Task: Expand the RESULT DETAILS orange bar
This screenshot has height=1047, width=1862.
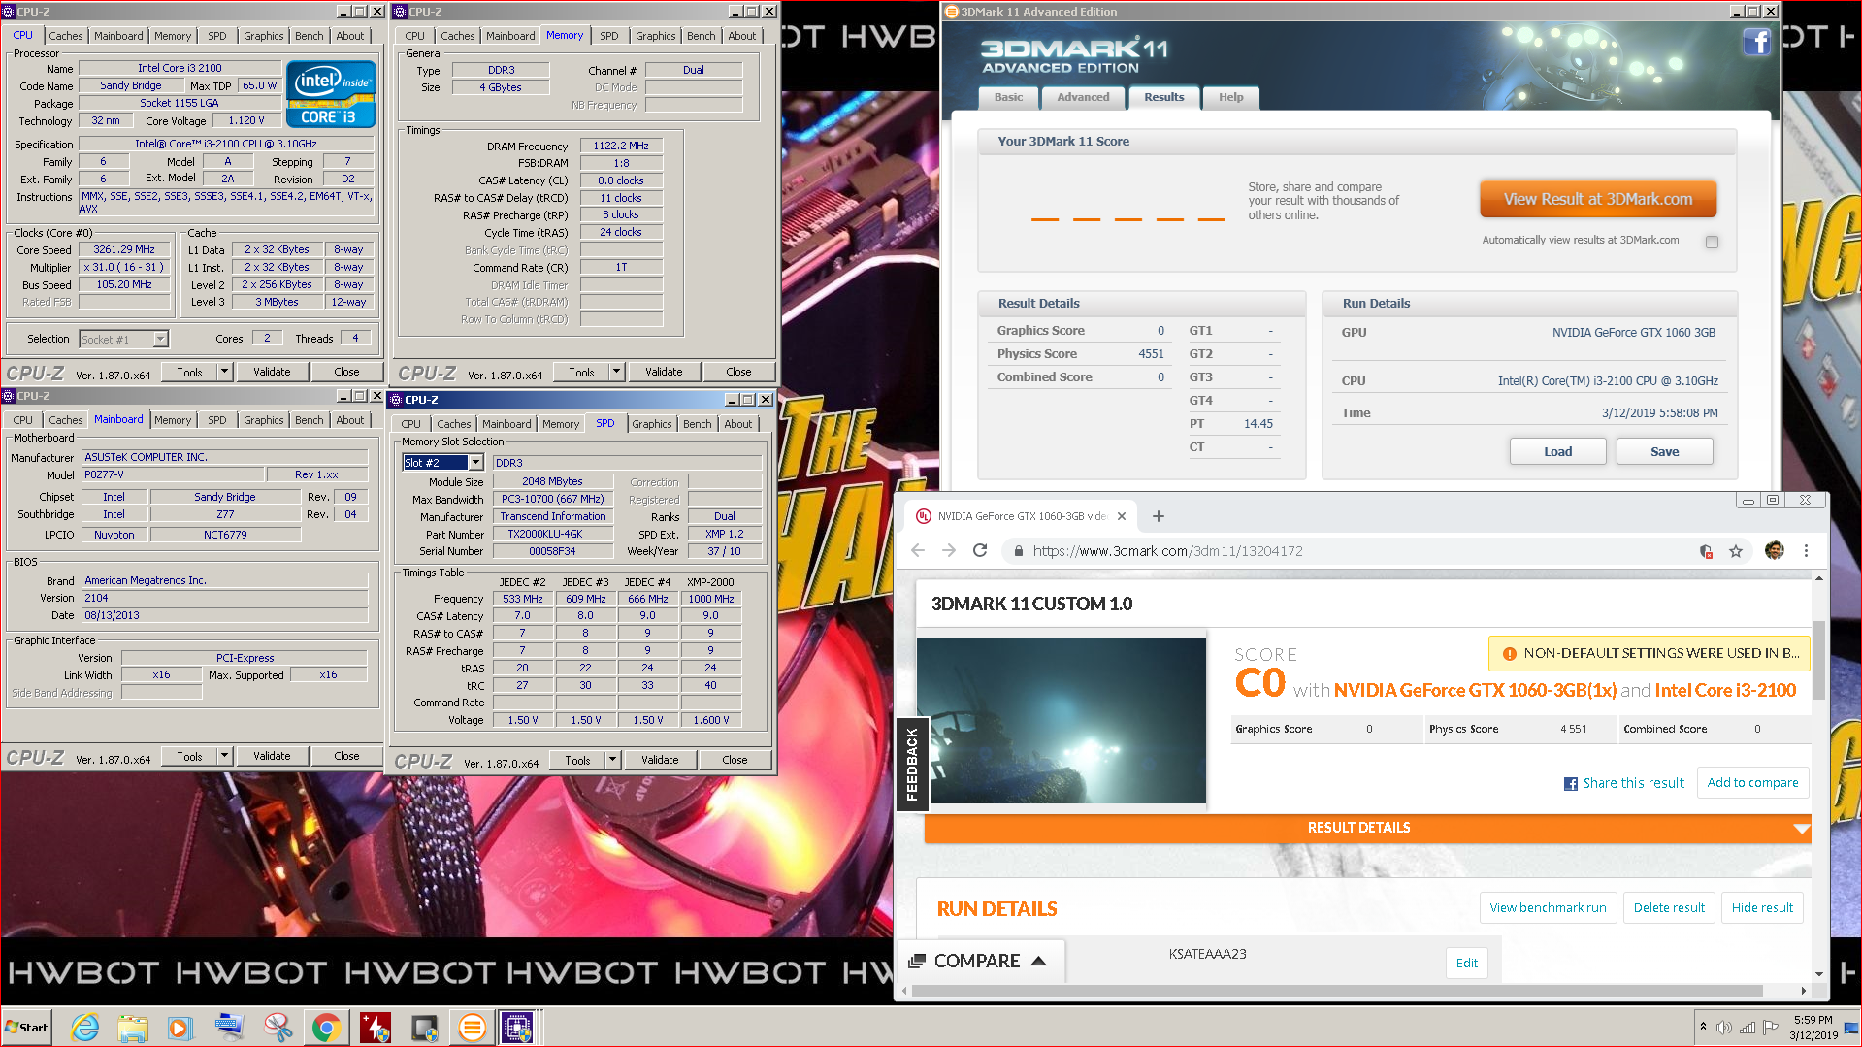Action: coord(1368,828)
